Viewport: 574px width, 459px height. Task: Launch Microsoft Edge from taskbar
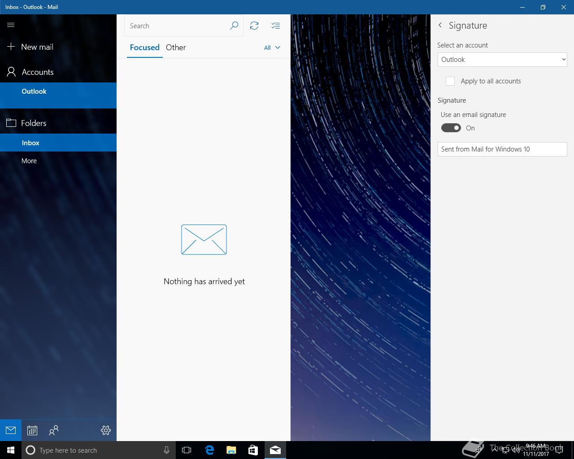click(209, 450)
